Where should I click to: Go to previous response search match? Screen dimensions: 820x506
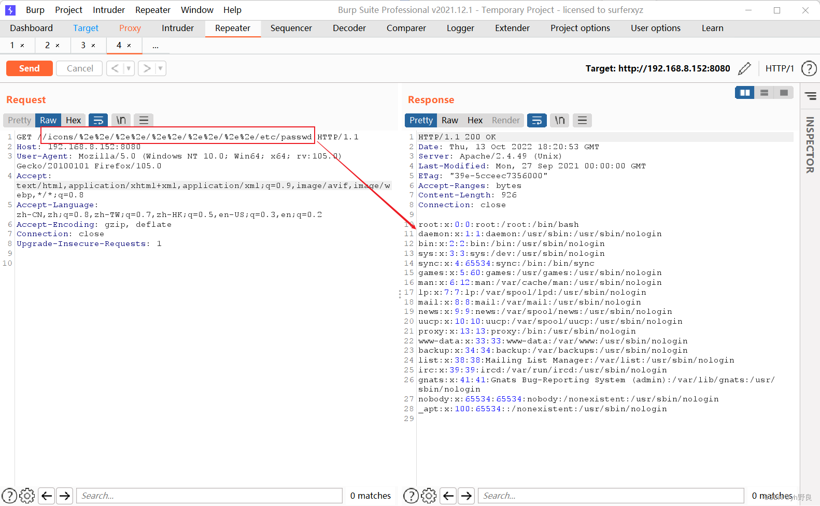448,496
